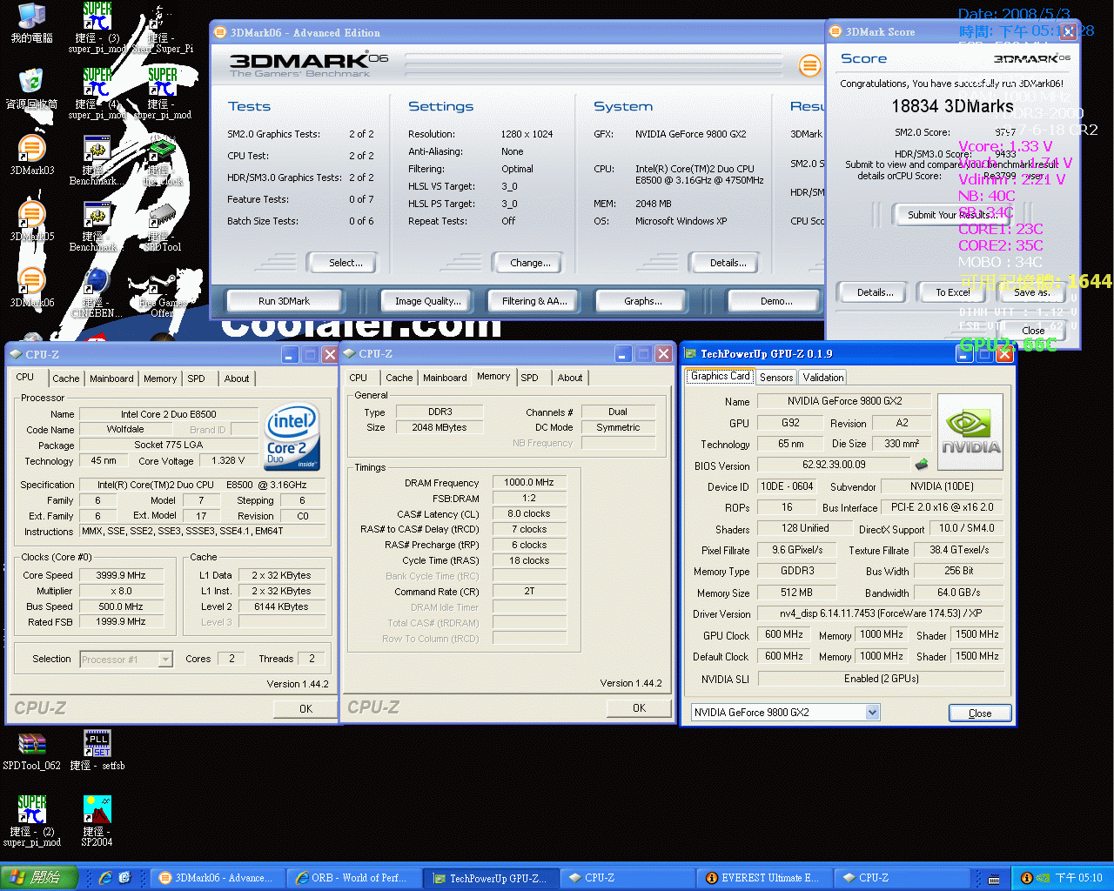This screenshot has height=891, width=1114.
Task: Click the Core Speed 3999.9 MHz value
Action: point(122,575)
